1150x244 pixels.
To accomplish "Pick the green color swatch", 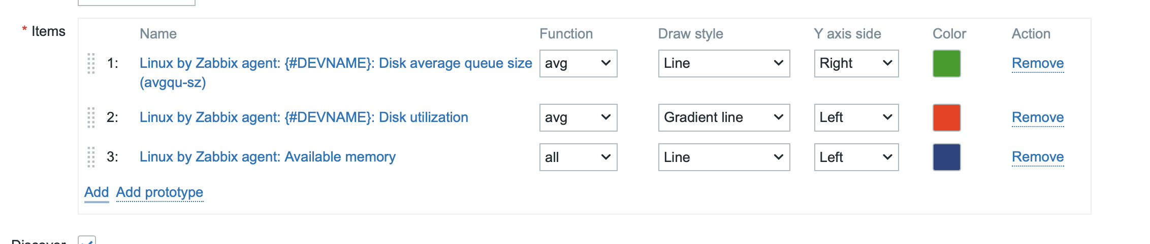I will click(946, 63).
